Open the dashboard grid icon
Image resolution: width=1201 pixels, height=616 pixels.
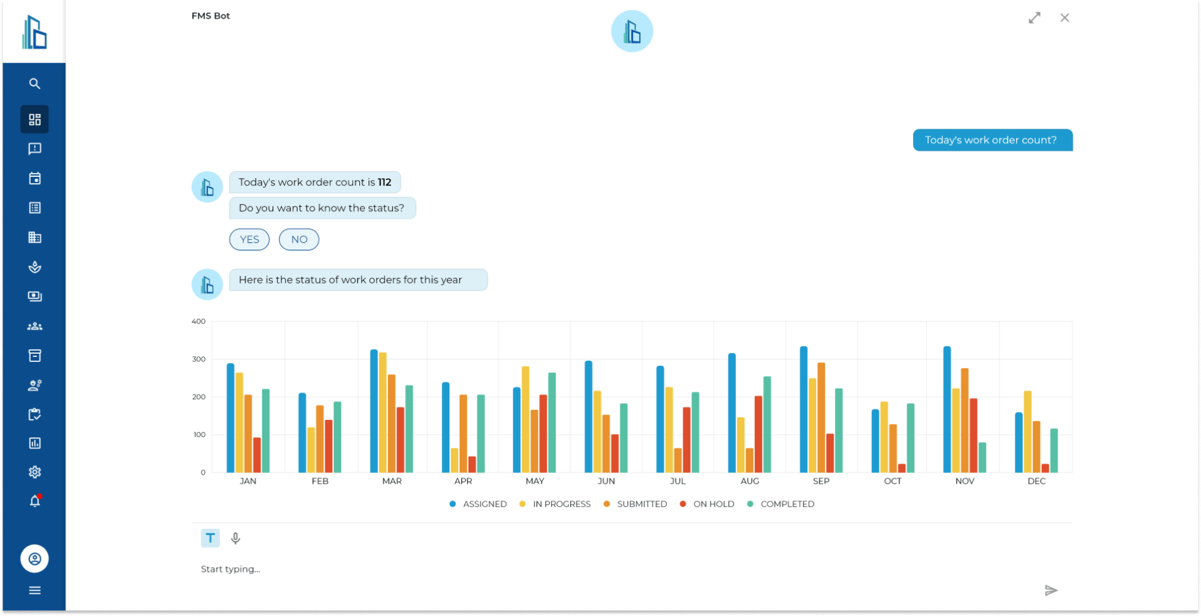pos(34,119)
